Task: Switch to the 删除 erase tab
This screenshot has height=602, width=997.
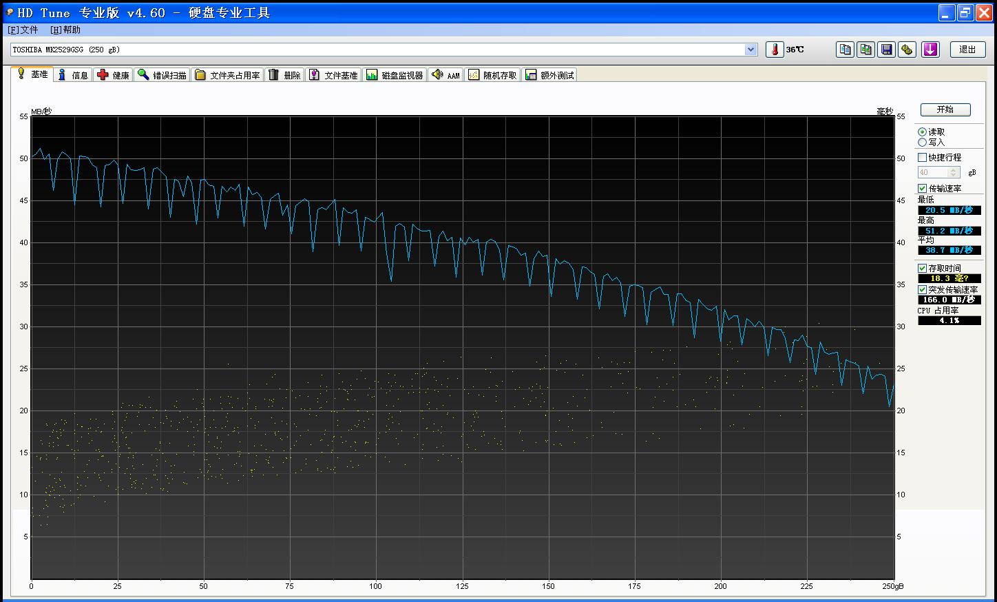Action: [x=284, y=75]
